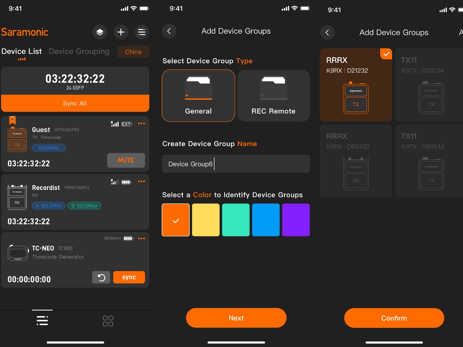Open the list menu icon in header

coord(142,32)
